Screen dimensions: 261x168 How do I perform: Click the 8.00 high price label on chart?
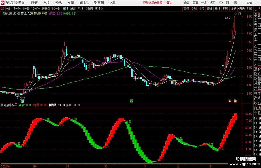227,18
